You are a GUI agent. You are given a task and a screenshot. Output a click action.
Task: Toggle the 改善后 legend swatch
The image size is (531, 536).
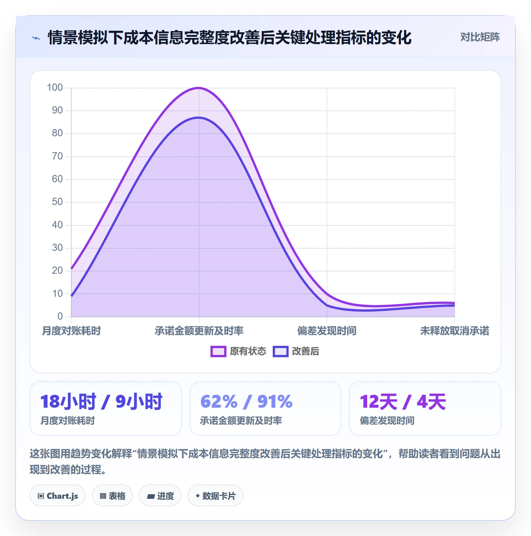pos(281,352)
